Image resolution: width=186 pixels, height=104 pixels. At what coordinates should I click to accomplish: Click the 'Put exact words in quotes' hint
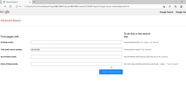pos(137,50)
